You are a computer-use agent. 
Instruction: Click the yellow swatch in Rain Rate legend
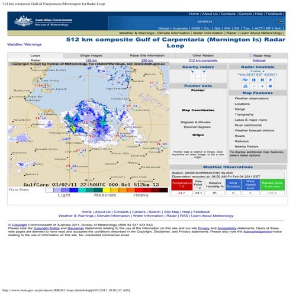point(107,190)
